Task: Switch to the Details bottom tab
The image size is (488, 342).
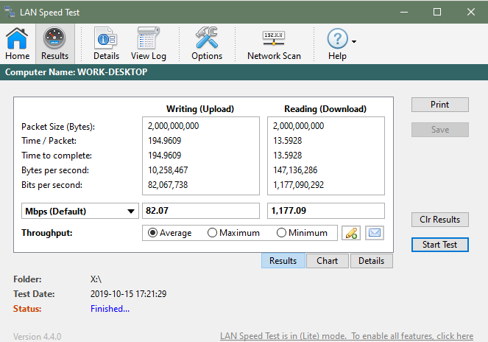Action: coord(371,261)
